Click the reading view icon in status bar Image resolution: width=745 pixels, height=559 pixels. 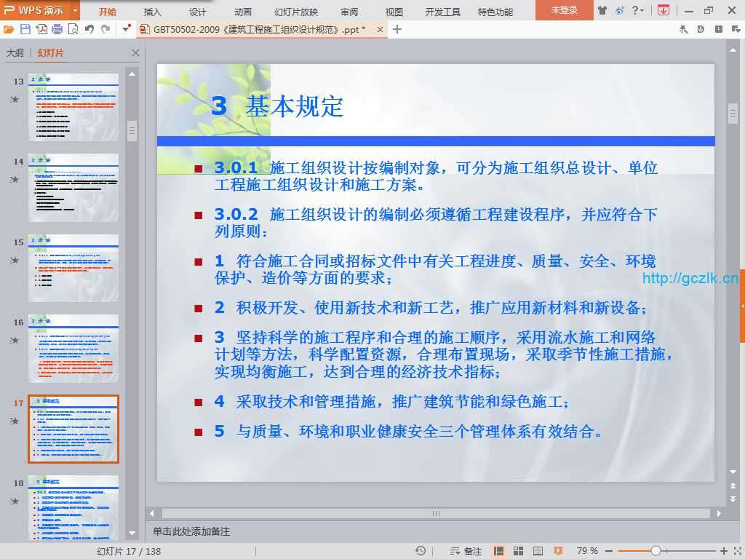(x=536, y=551)
